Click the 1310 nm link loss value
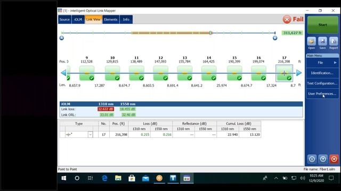341x191 pixels. pyautogui.click(x=105, y=109)
